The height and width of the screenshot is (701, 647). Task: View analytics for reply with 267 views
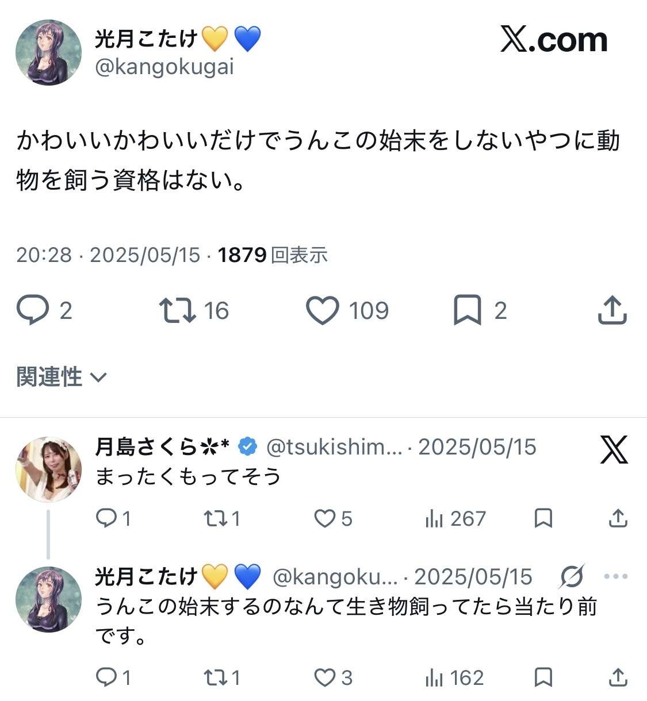[434, 518]
